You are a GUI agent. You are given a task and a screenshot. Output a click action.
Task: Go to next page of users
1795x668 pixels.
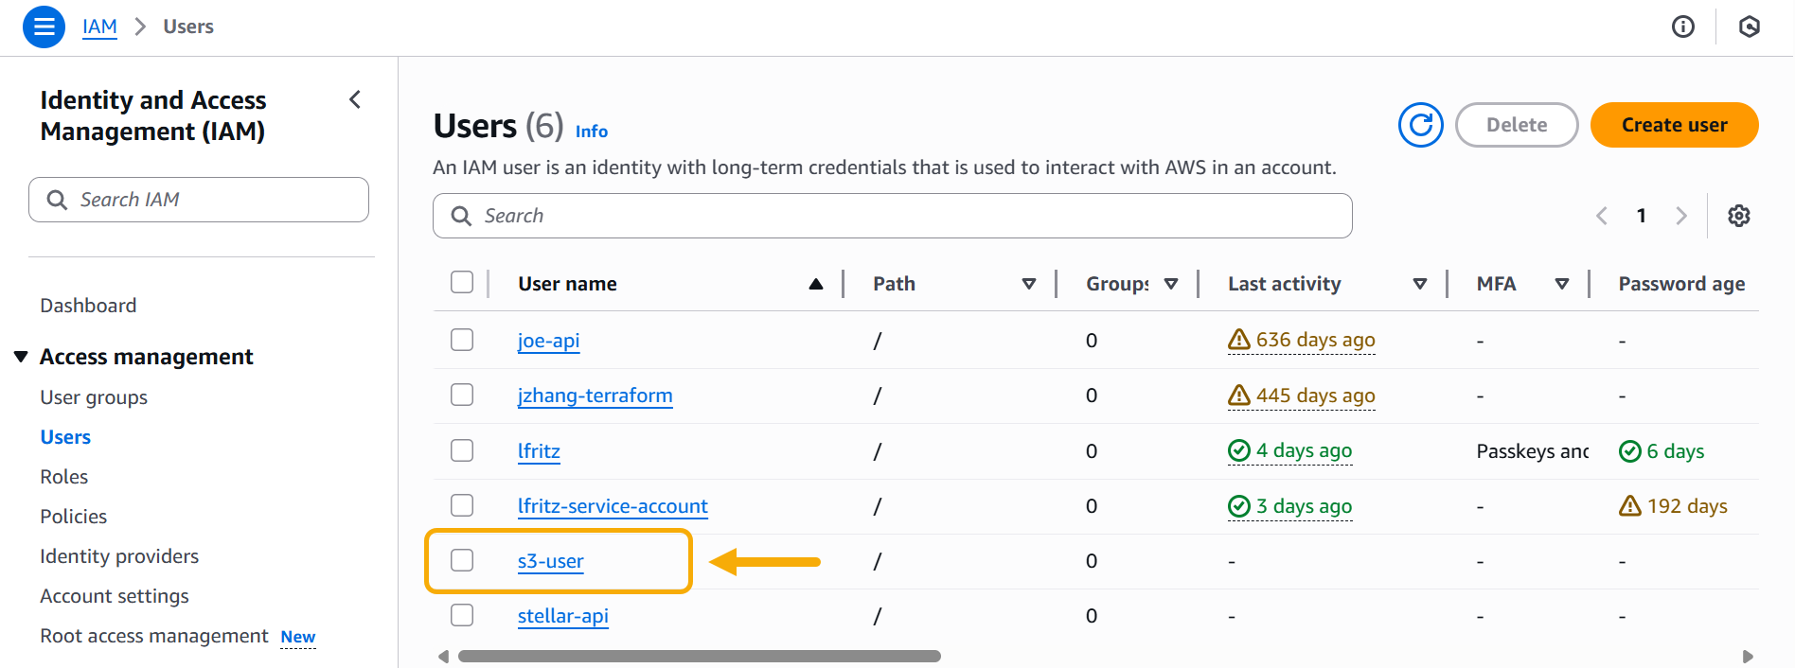[1681, 216]
